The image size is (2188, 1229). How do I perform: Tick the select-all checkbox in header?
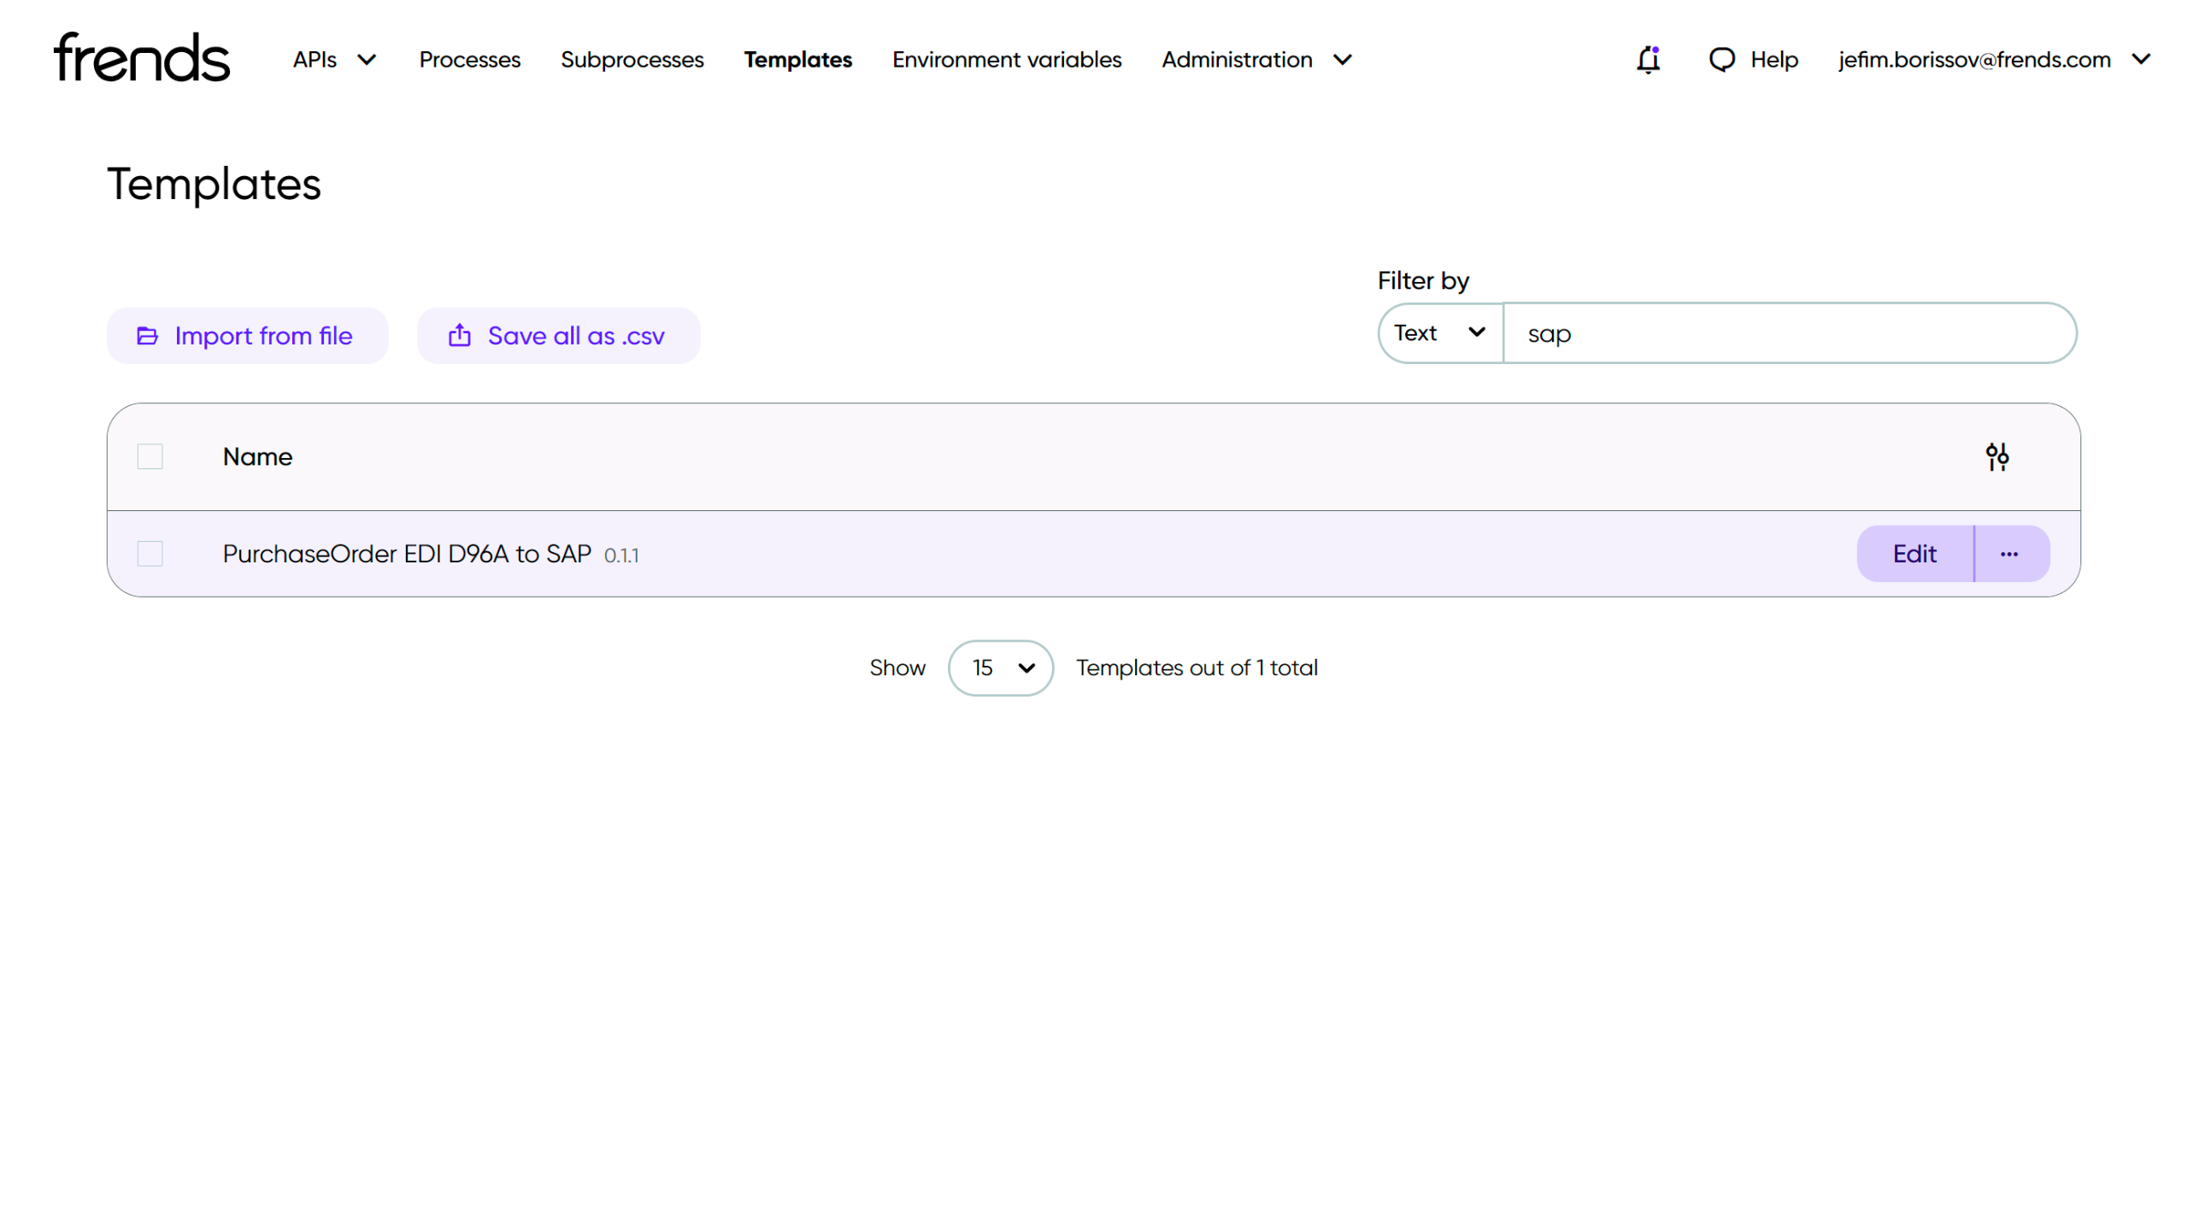pos(150,457)
